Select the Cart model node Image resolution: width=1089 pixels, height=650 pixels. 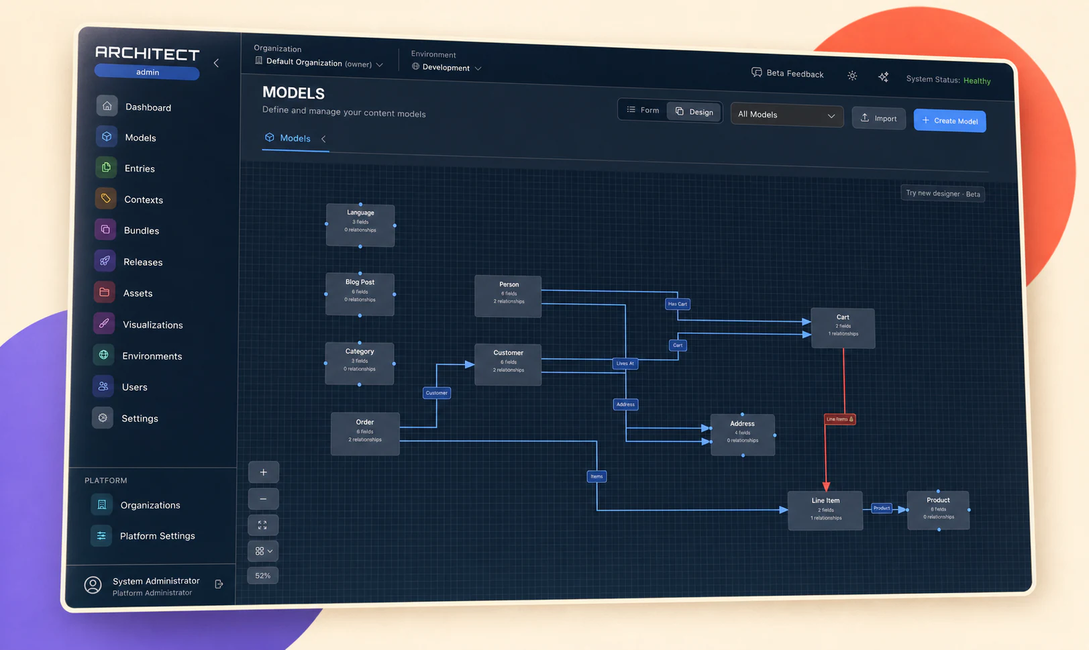click(x=843, y=328)
